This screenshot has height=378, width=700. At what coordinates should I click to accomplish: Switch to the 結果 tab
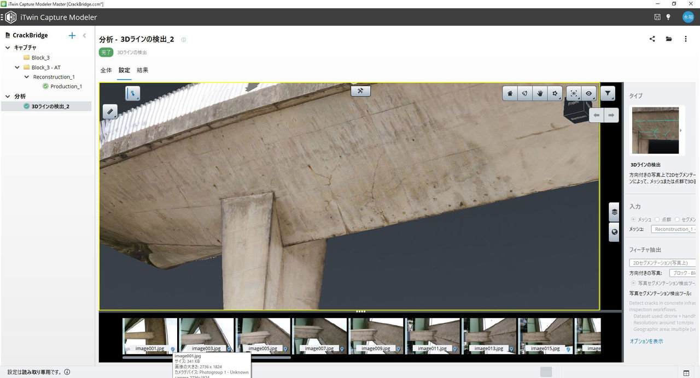coord(142,70)
